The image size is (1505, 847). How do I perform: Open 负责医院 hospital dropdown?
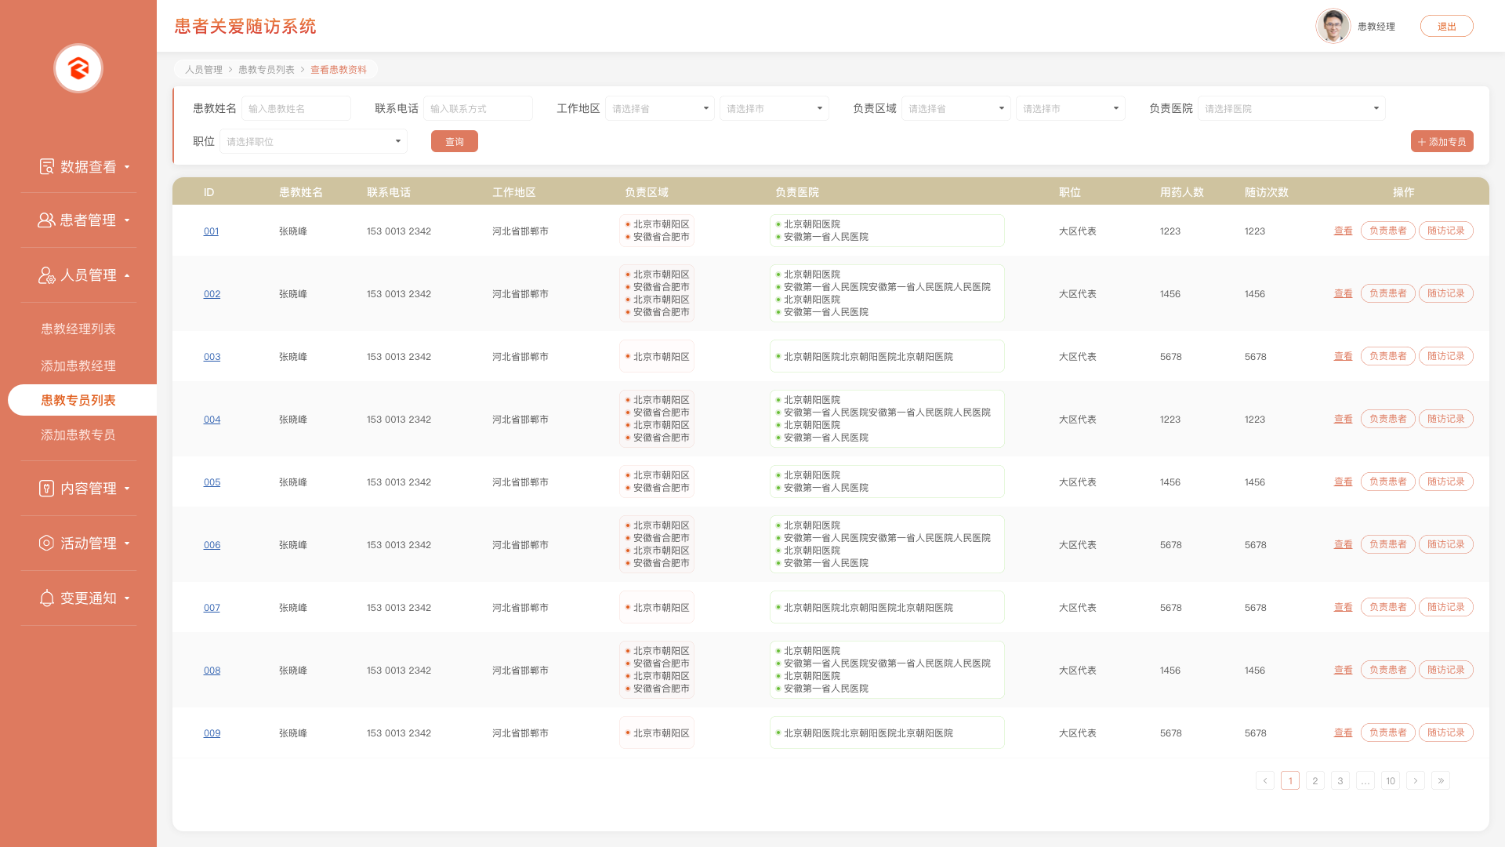coord(1292,108)
